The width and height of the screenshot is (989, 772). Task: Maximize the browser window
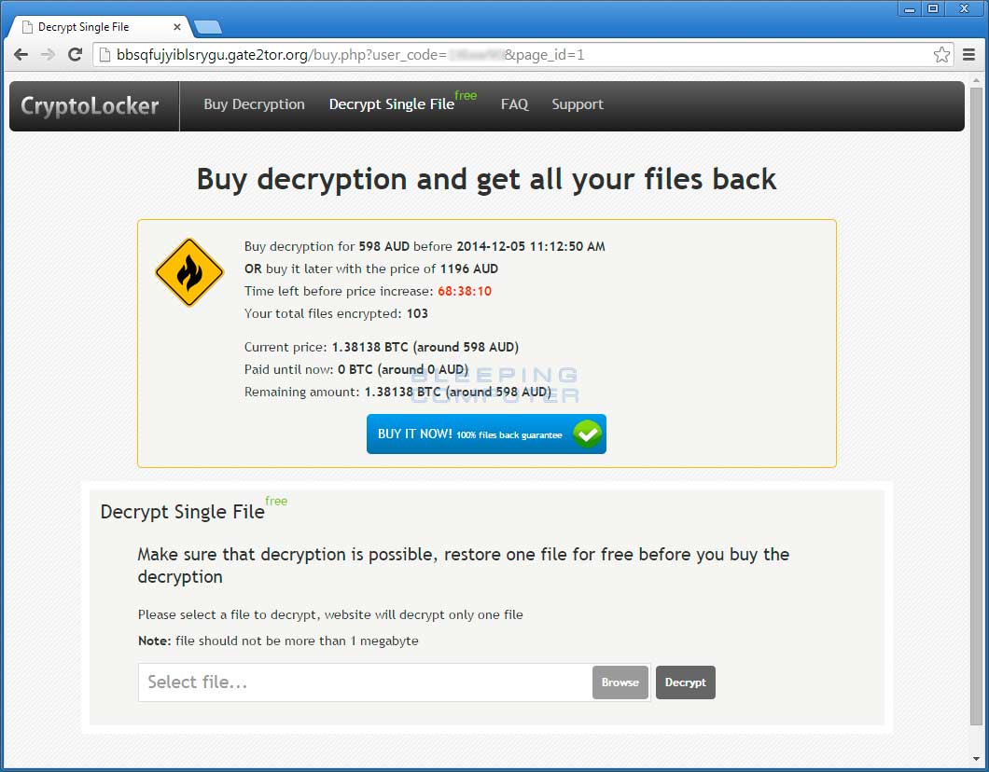(933, 8)
